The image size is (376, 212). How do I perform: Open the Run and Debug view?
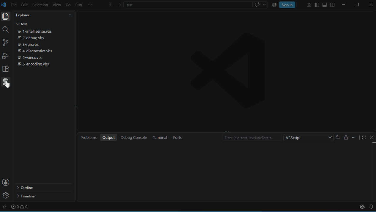pos(6,56)
